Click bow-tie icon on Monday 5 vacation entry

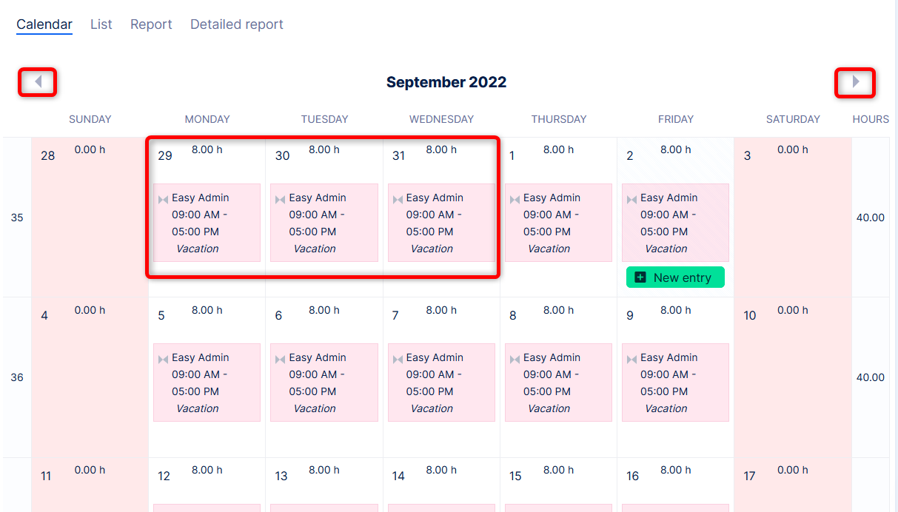point(163,359)
